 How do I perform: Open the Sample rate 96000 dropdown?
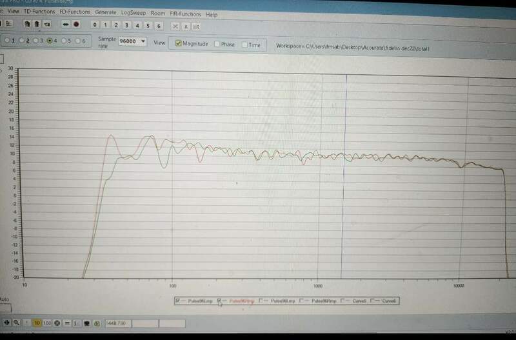click(x=137, y=41)
